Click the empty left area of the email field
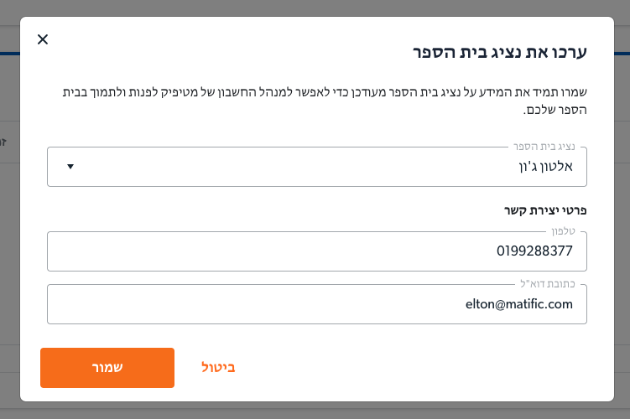Viewport: 630px width, 419px height. click(x=241, y=304)
